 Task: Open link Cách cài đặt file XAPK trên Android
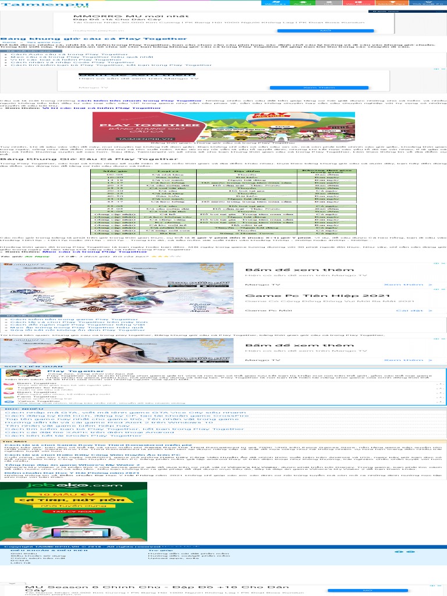click(89, 432)
